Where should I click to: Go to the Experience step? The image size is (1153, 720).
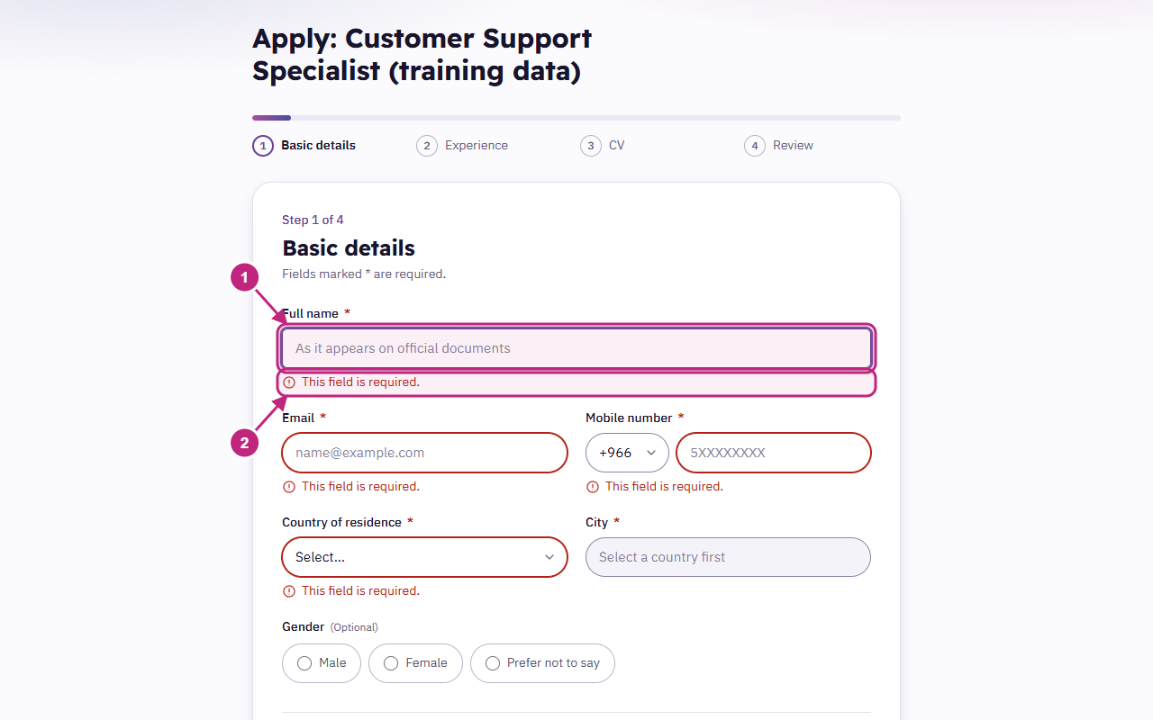(x=477, y=146)
